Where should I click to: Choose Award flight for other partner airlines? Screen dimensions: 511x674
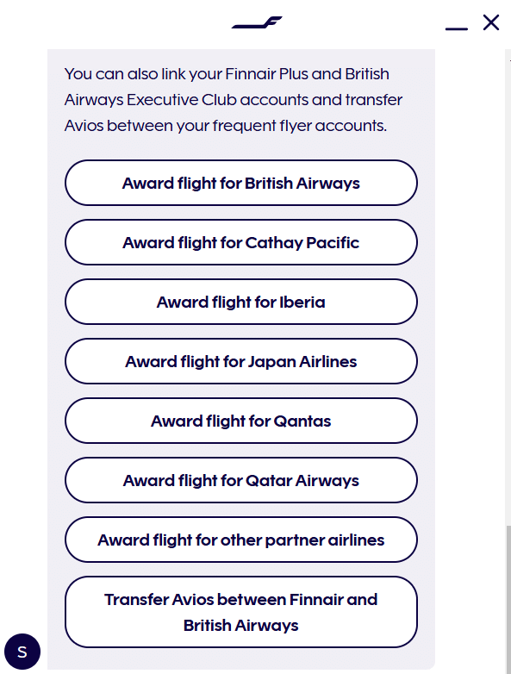click(x=241, y=540)
